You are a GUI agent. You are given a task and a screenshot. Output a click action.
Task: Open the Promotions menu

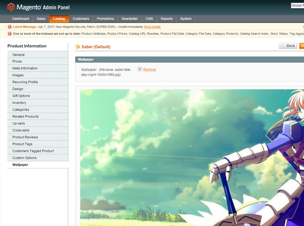105,19
